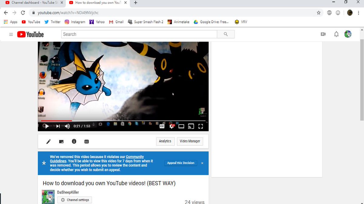
Task: Edit video with pencil icon
Action: click(x=49, y=141)
